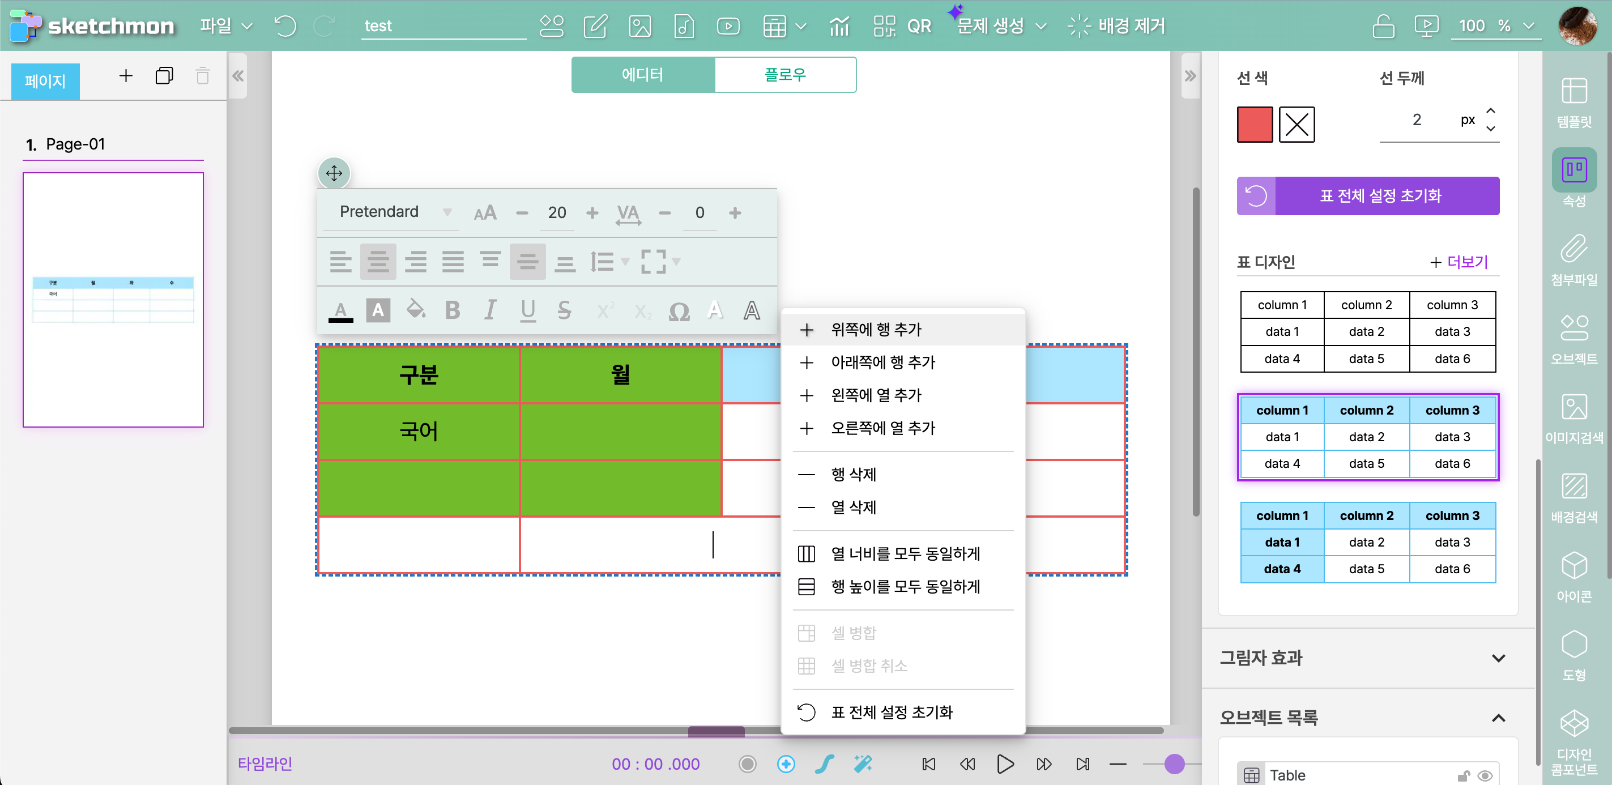Select 아래쪽에 행 추가 from context menu
This screenshot has height=785, width=1612.
pos(882,362)
